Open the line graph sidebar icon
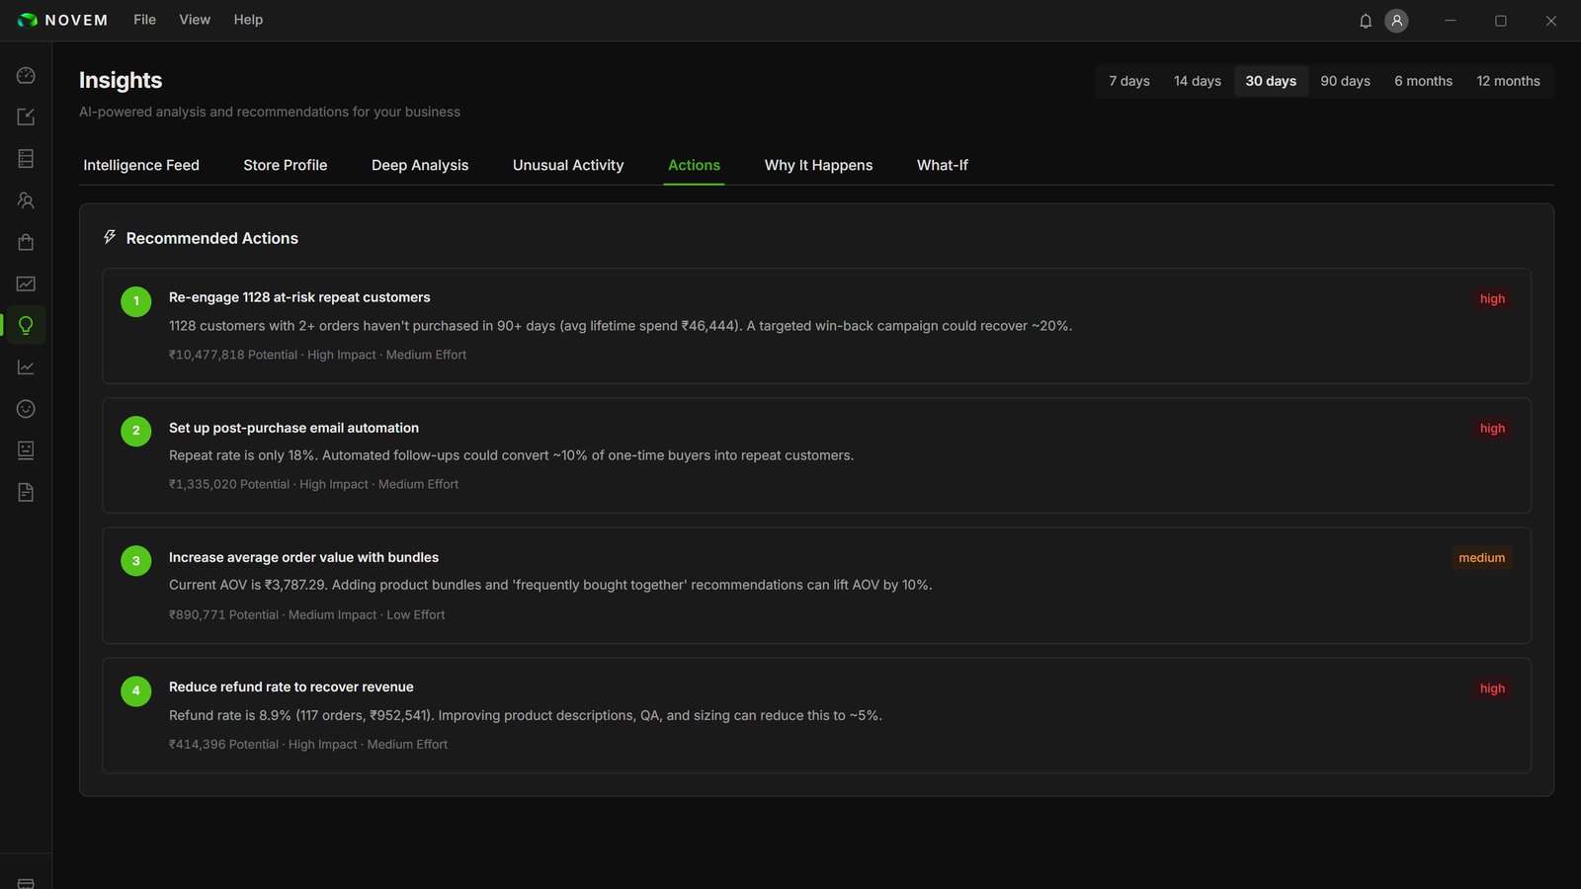This screenshot has height=889, width=1581. point(26,367)
